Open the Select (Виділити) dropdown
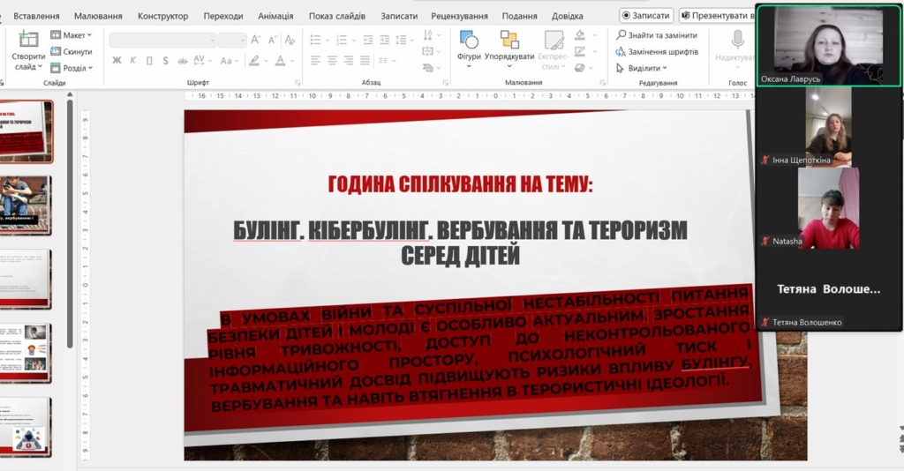The image size is (904, 471). [x=644, y=68]
